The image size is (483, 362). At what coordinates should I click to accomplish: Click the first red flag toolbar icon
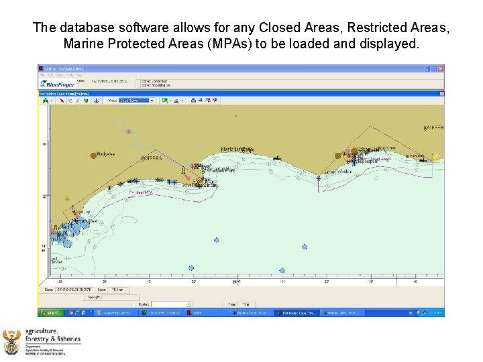coord(208,100)
